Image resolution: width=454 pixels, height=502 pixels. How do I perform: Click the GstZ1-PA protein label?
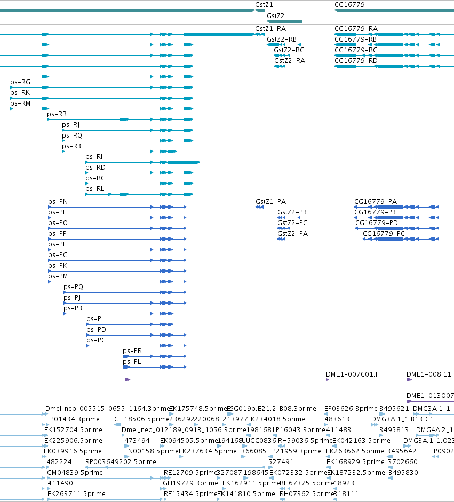pos(270,202)
